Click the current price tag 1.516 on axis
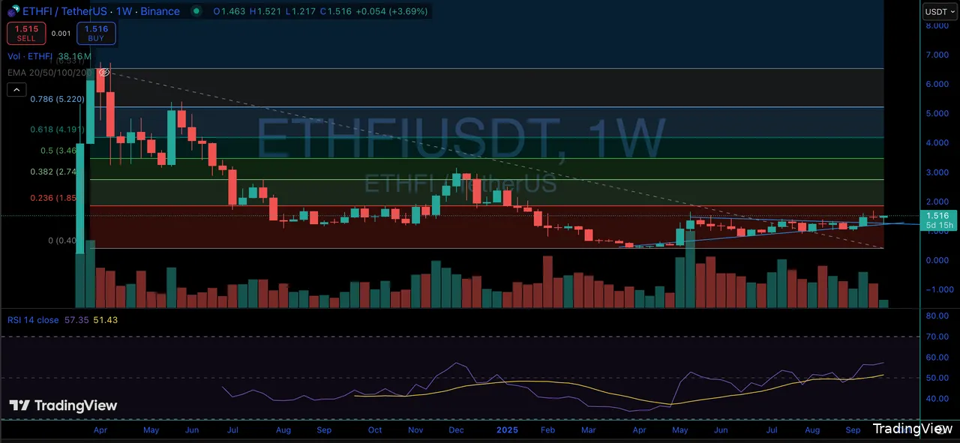960x443 pixels. tap(938, 216)
